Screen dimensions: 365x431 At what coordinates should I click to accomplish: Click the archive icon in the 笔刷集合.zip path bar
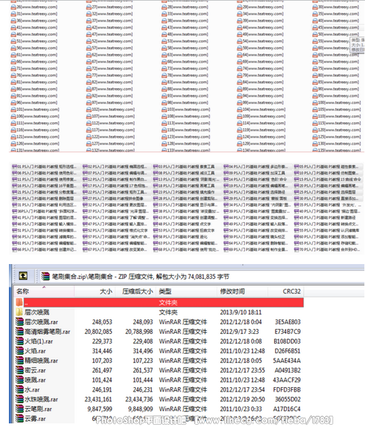46,277
